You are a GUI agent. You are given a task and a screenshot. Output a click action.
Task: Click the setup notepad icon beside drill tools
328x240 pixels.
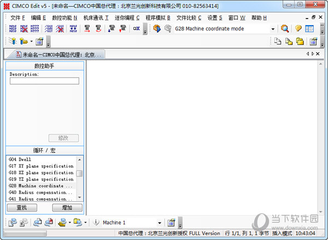point(39,42)
